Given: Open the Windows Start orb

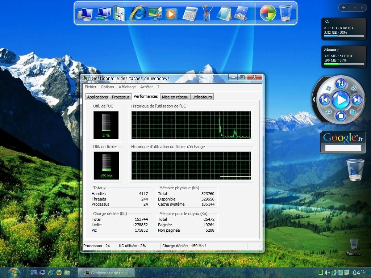Looking at the screenshot, I should coord(14,273).
